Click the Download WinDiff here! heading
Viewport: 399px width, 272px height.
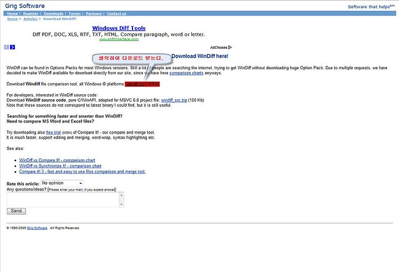(199, 57)
